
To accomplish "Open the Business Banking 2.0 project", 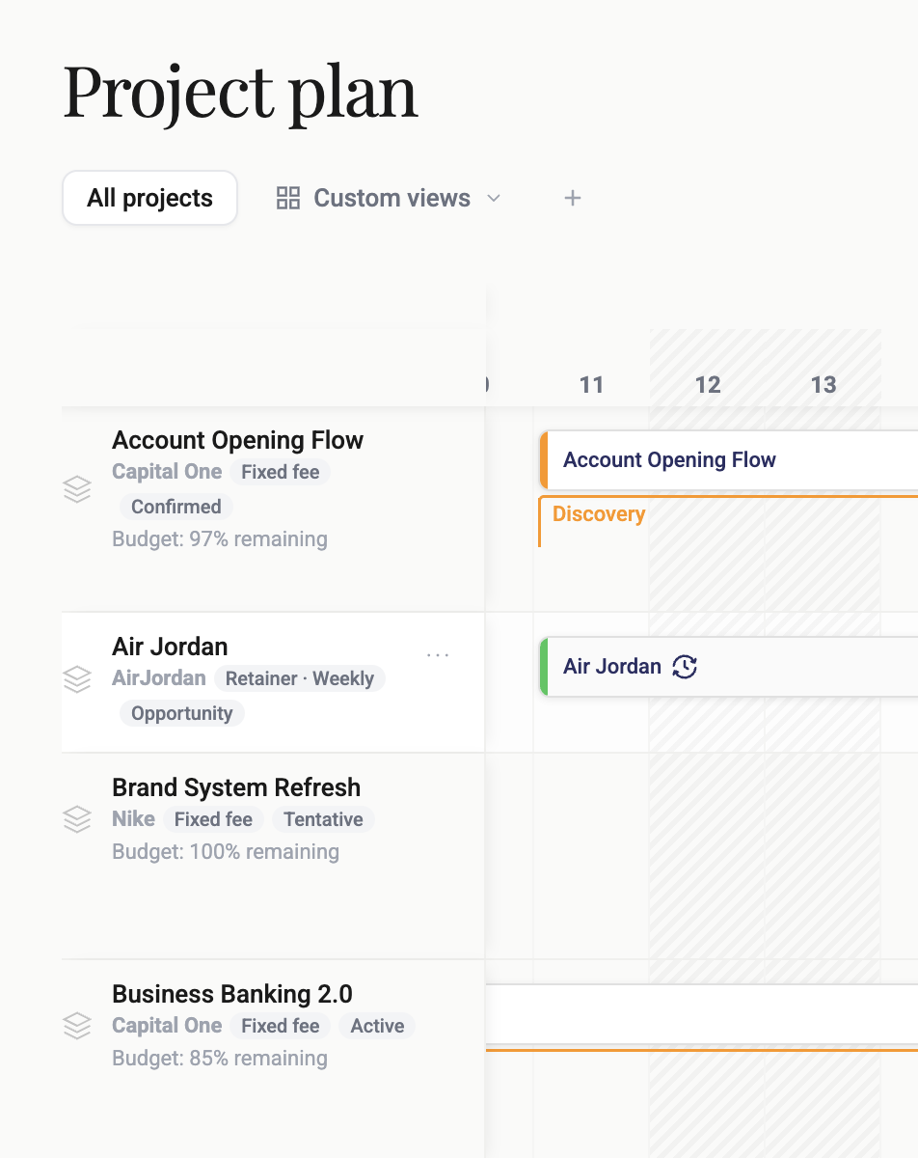I will (232, 994).
